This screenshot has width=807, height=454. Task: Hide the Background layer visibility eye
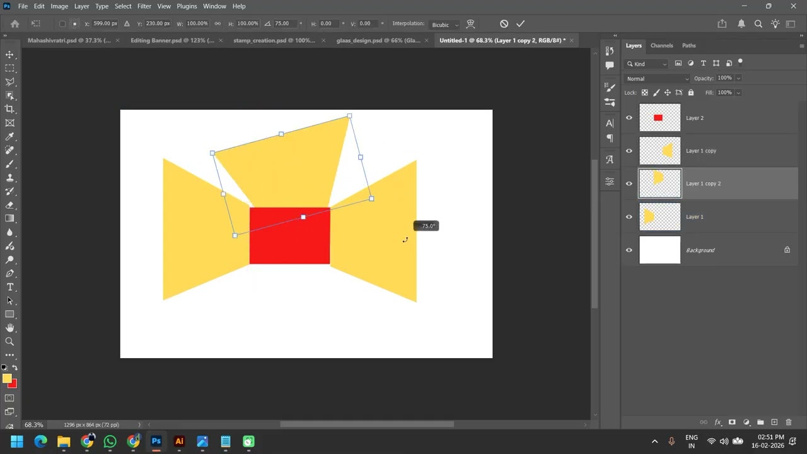[x=629, y=250]
